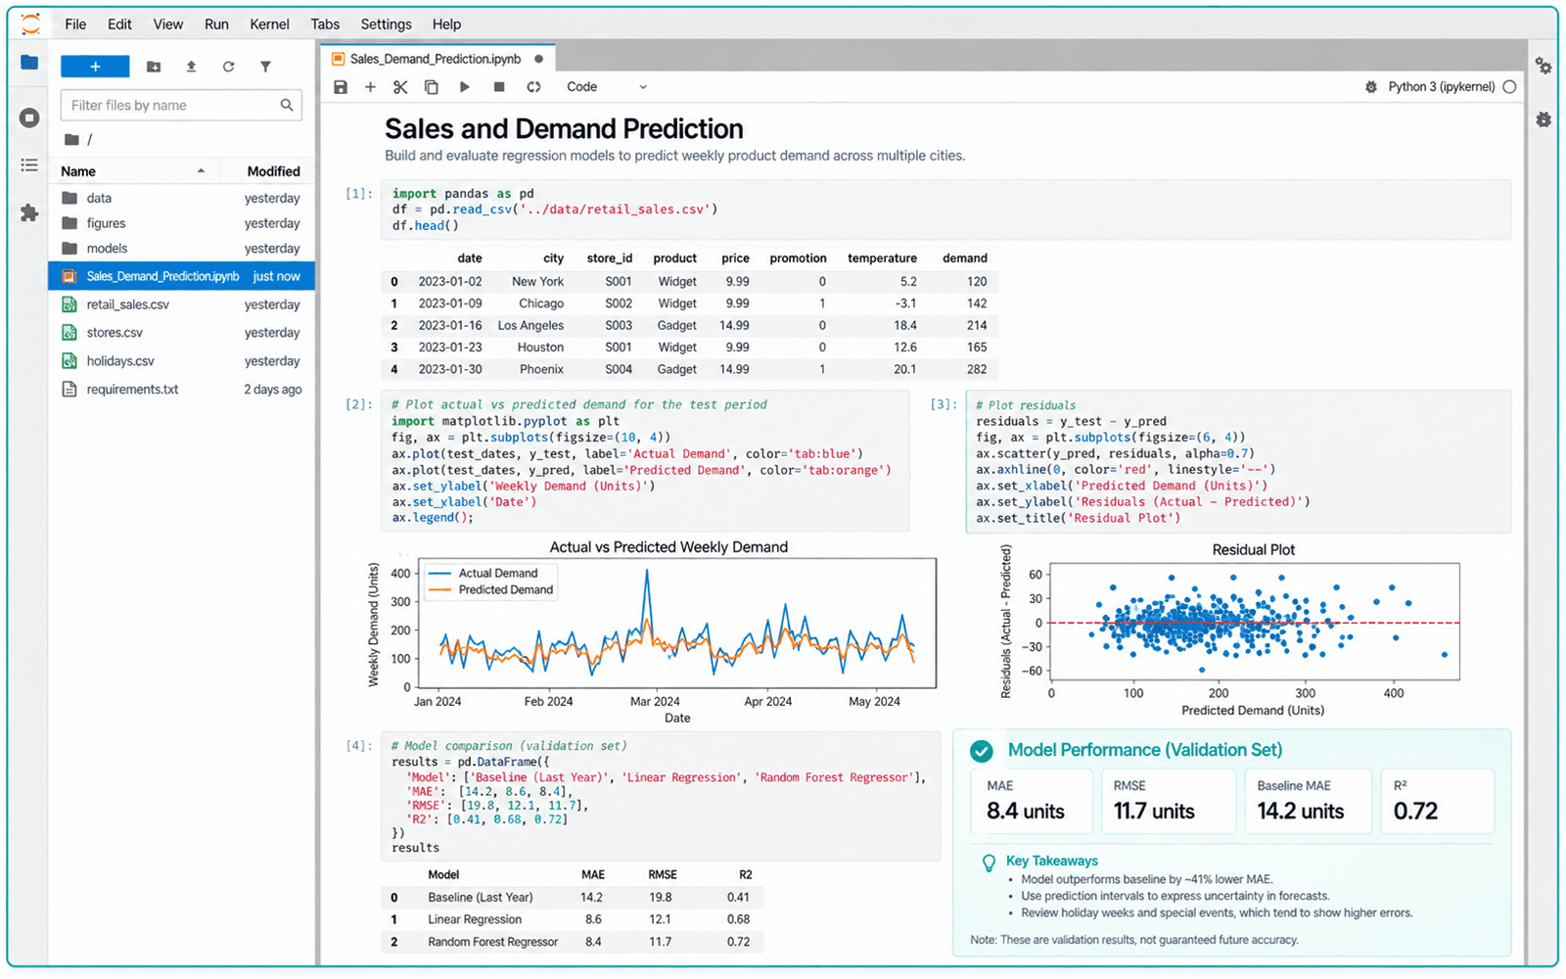
Task: Open the Kernel menu
Action: pyautogui.click(x=269, y=24)
